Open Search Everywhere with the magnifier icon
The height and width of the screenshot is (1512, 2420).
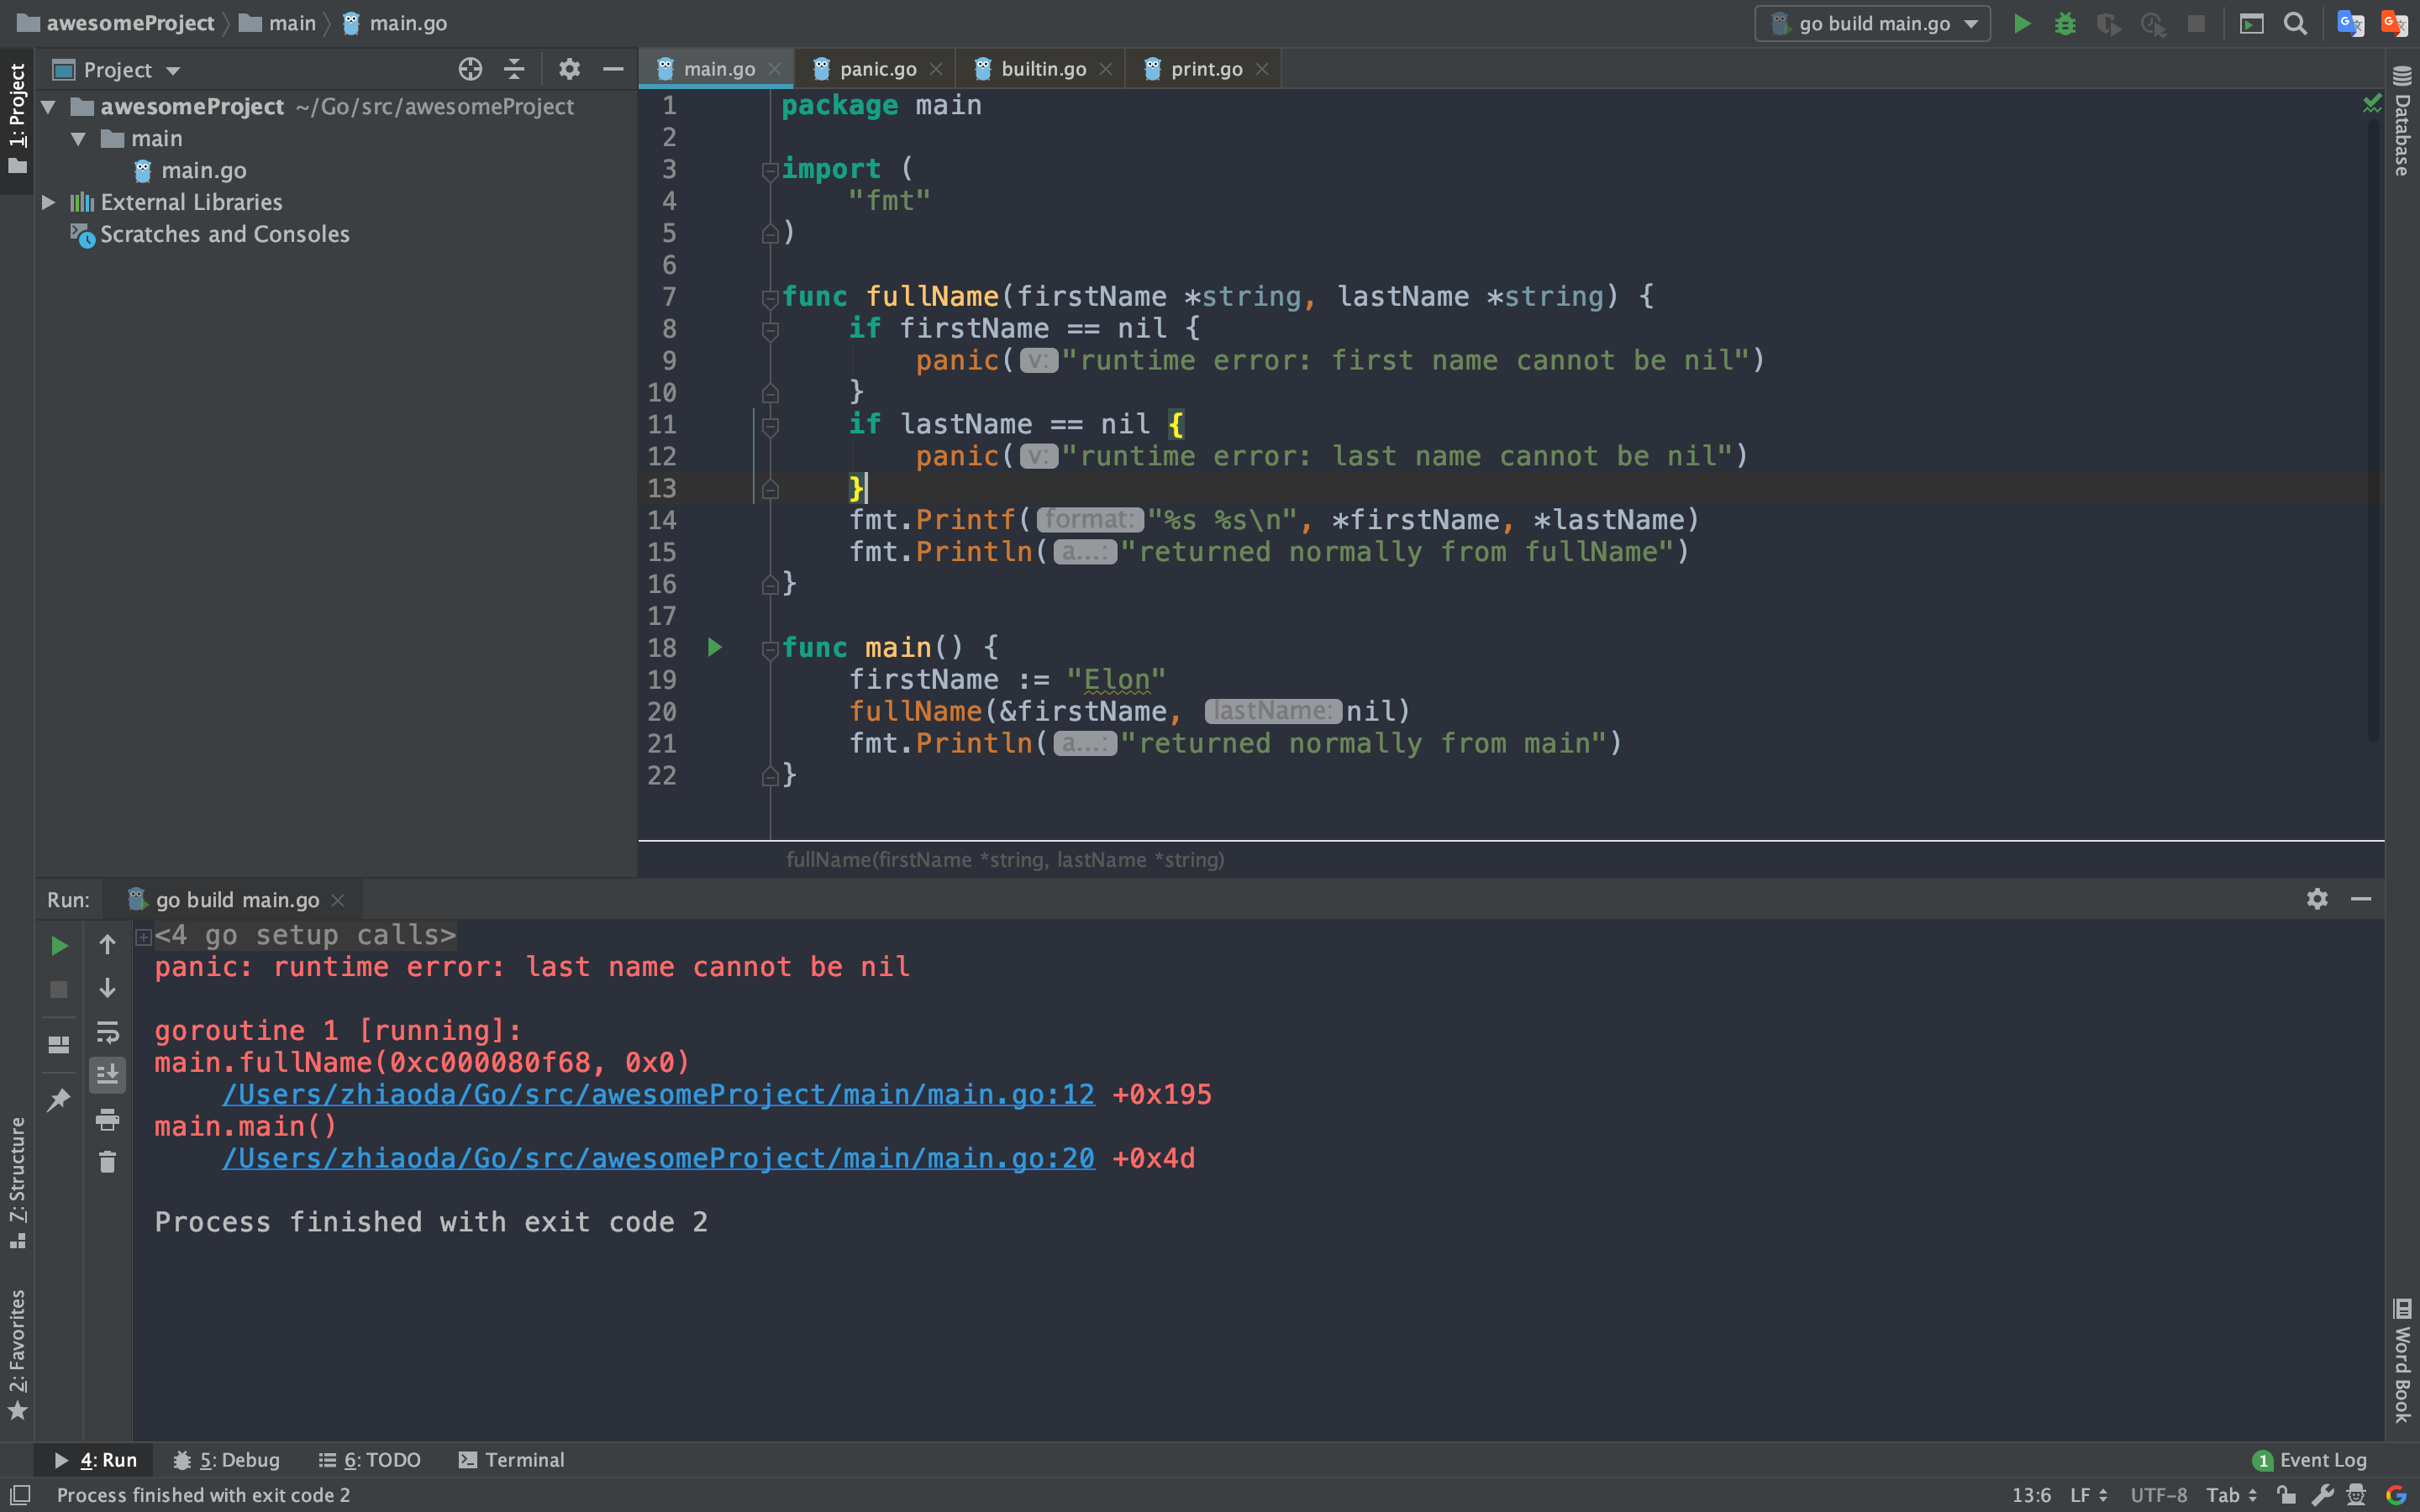click(2295, 23)
